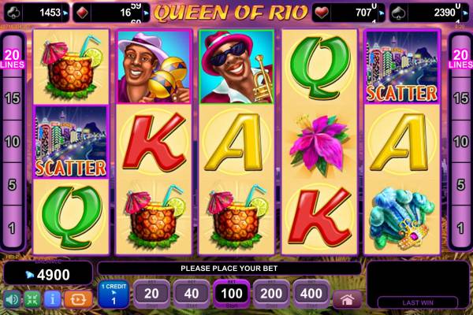Click the Scatter symbol on the first reel
Image resolution: width=473 pixels, height=315 pixels.
[x=71, y=142]
